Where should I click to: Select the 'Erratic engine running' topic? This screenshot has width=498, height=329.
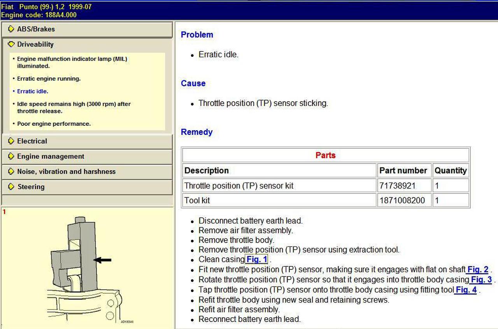click(x=49, y=79)
